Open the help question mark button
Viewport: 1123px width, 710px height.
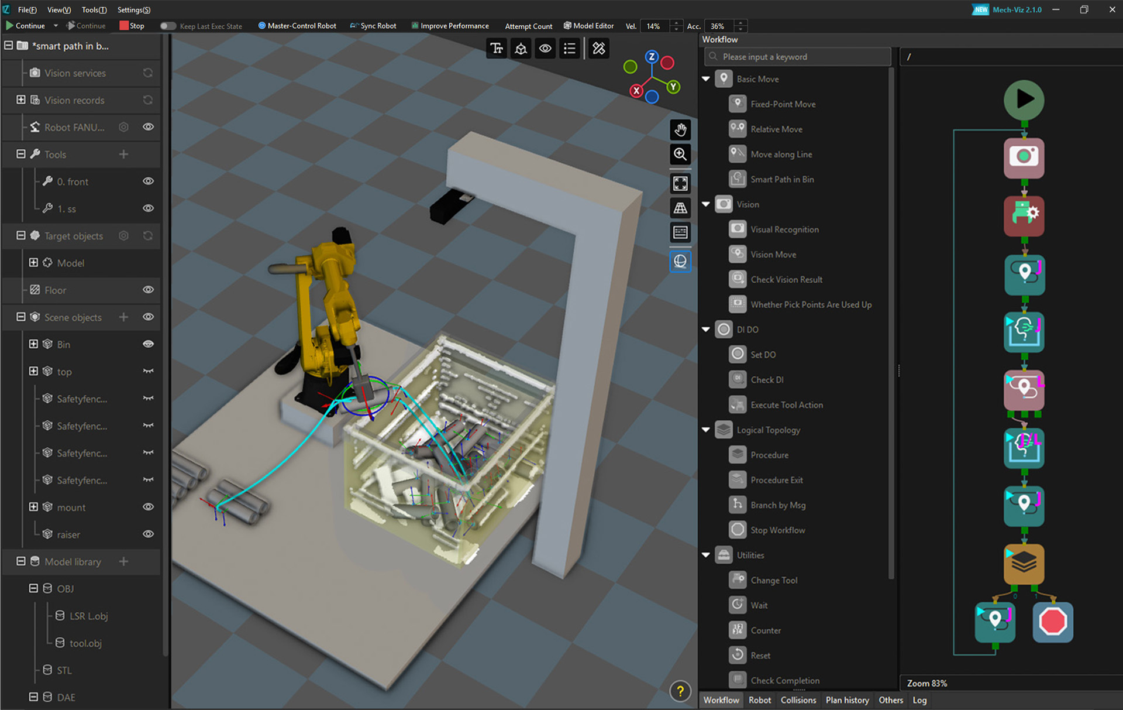(680, 692)
